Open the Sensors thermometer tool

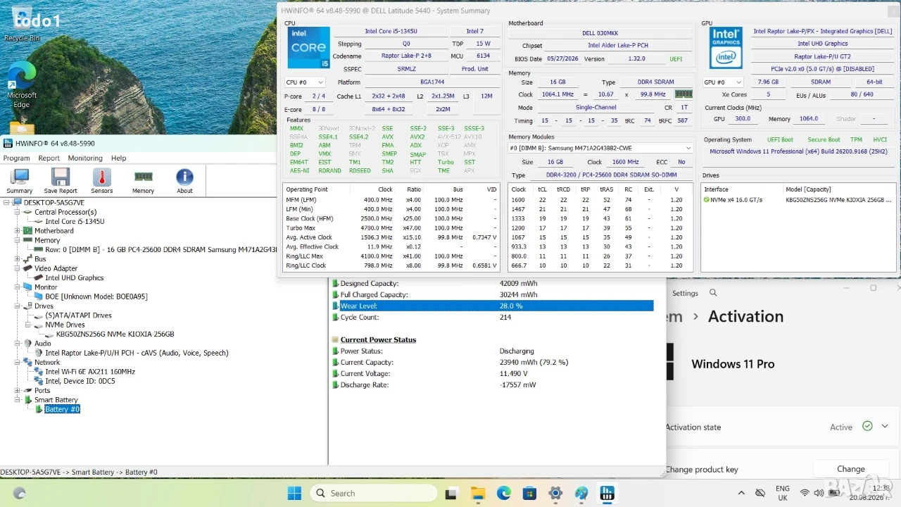pyautogui.click(x=101, y=180)
